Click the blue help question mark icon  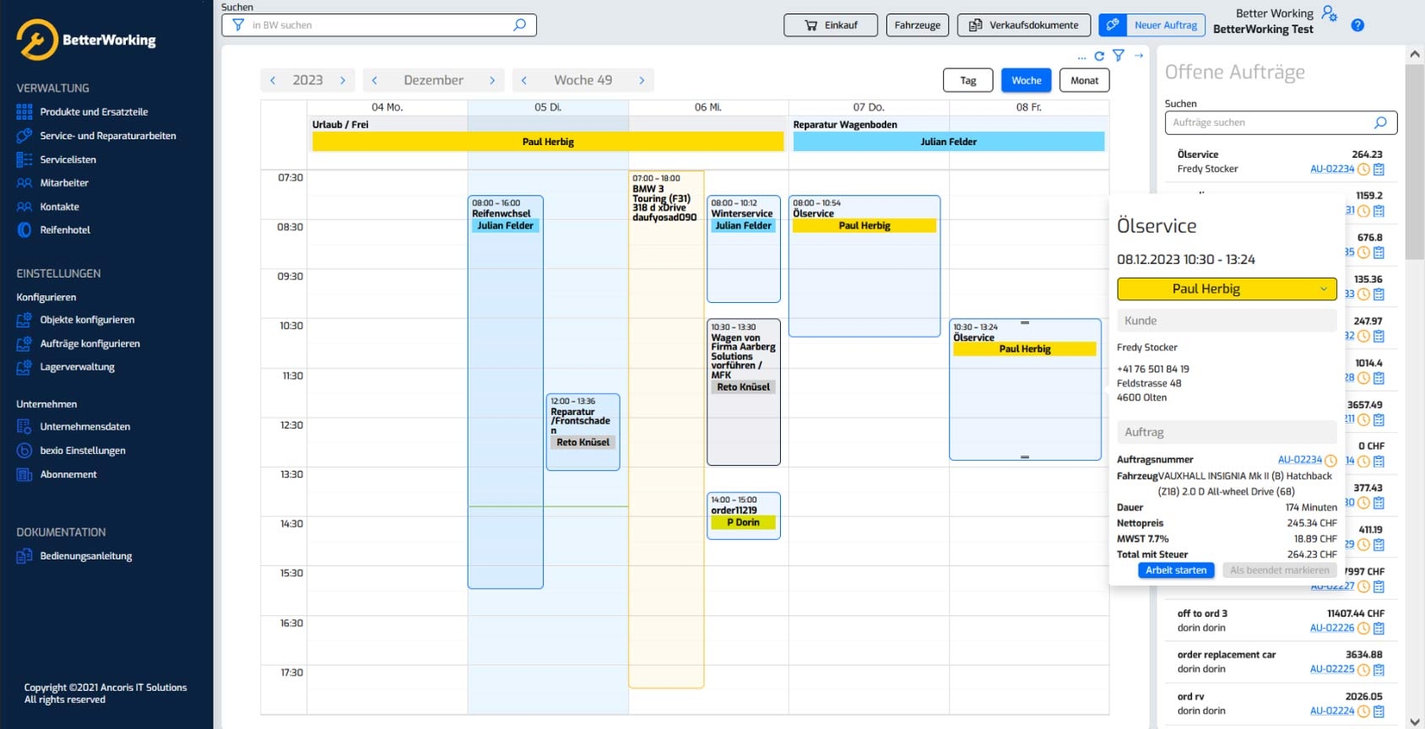coord(1357,25)
